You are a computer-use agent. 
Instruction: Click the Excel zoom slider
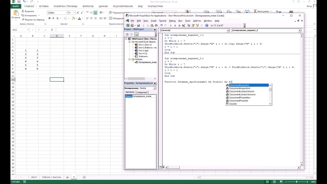pyautogui.click(x=296, y=182)
